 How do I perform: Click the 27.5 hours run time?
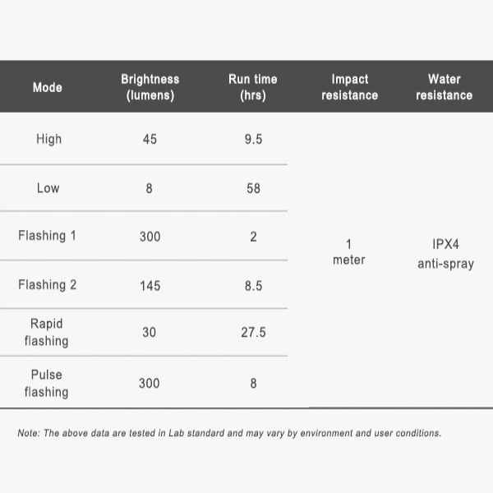coord(253,332)
